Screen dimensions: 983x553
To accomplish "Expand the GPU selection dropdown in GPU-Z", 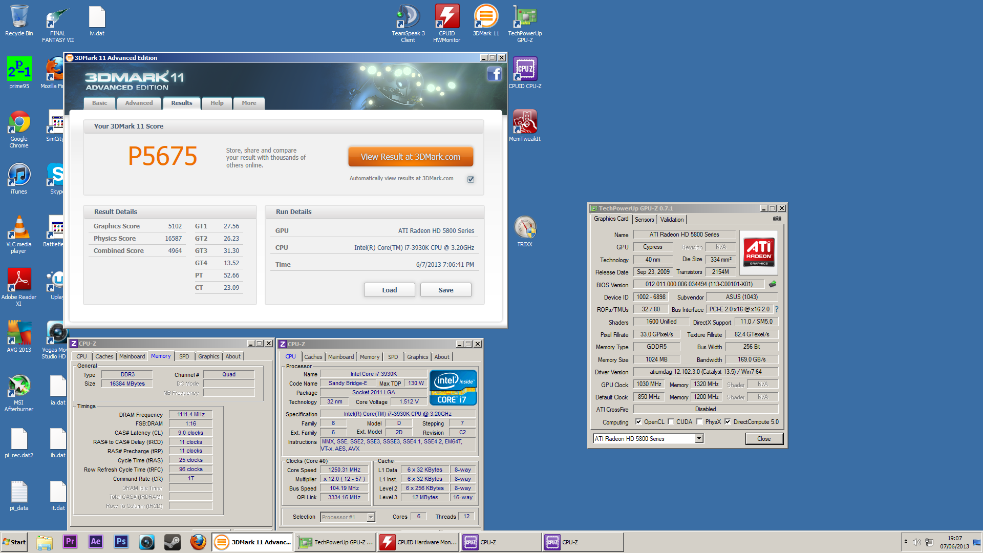I will pyautogui.click(x=699, y=439).
